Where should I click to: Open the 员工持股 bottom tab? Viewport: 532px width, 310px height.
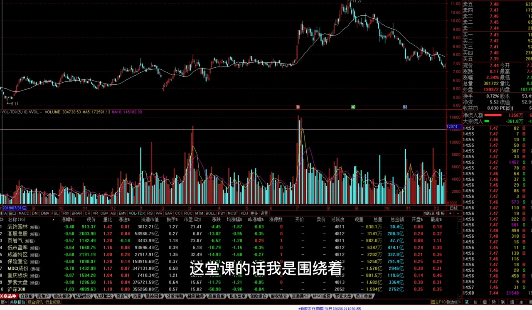coord(364,296)
